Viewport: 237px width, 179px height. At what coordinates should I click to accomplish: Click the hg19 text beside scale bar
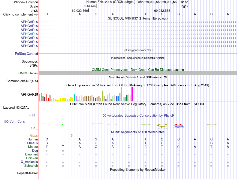[185, 6]
